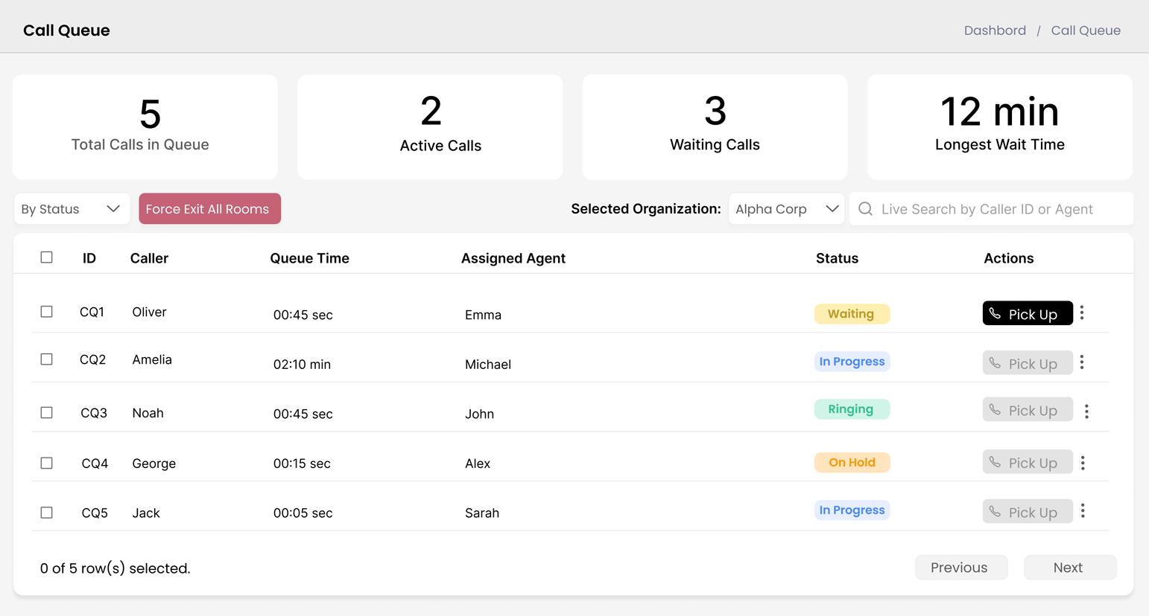The image size is (1149, 616).
Task: Toggle the select-all rows checkbox
Action: pos(47,257)
